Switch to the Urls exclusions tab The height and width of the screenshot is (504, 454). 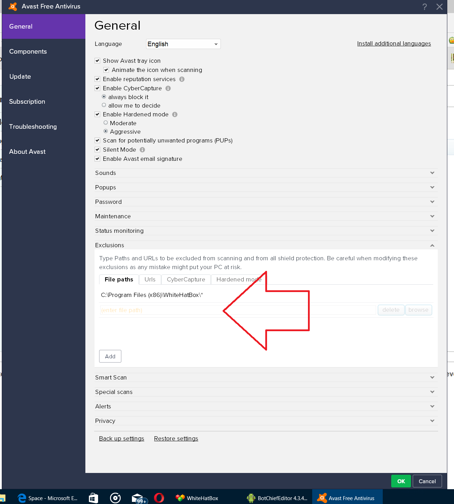pyautogui.click(x=150, y=279)
